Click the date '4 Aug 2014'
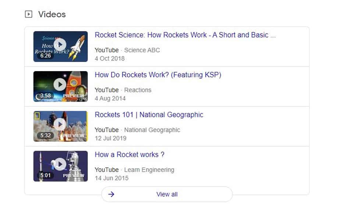The image size is (337, 211). [110, 98]
